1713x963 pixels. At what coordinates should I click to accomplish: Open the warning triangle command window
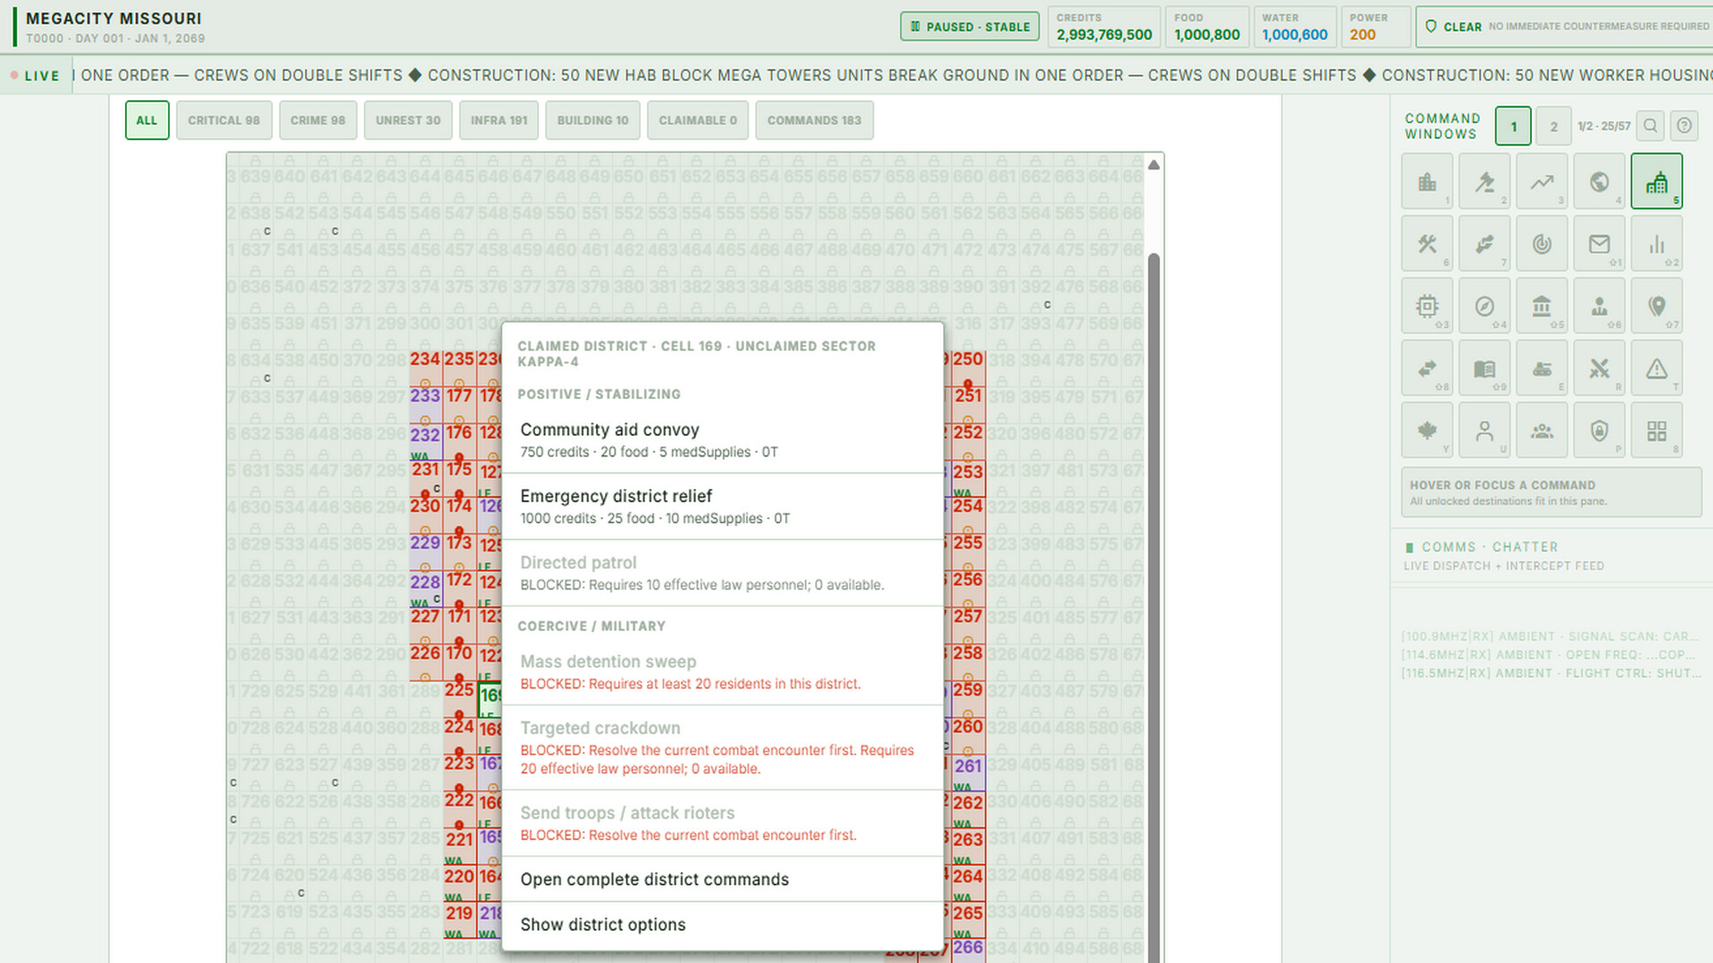(1657, 368)
